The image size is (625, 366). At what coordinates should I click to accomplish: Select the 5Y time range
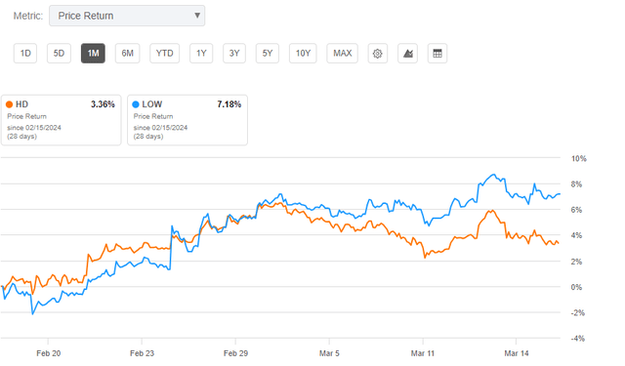click(x=267, y=54)
